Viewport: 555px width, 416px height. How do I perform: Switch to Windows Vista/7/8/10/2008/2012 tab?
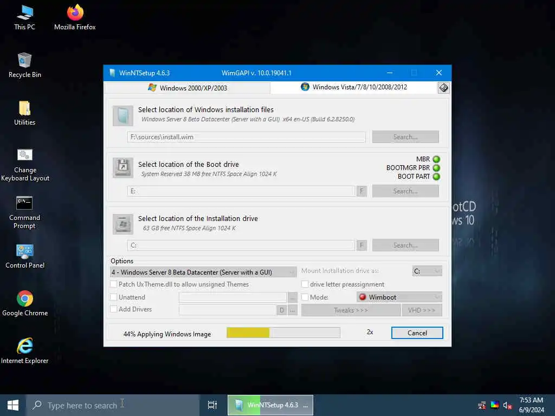point(354,87)
